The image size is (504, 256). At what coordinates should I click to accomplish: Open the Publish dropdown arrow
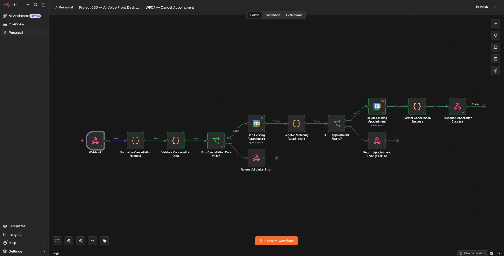495,7
